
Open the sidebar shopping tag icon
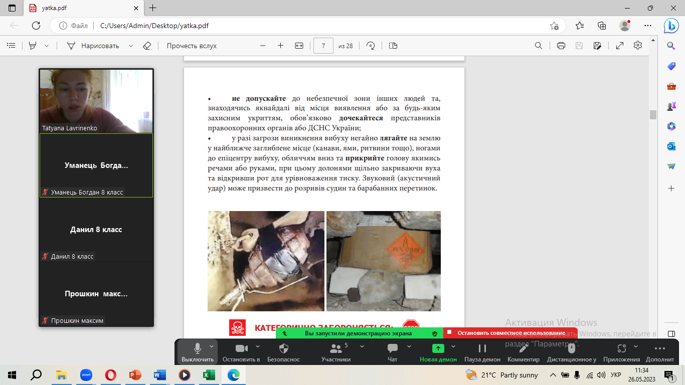(671, 66)
